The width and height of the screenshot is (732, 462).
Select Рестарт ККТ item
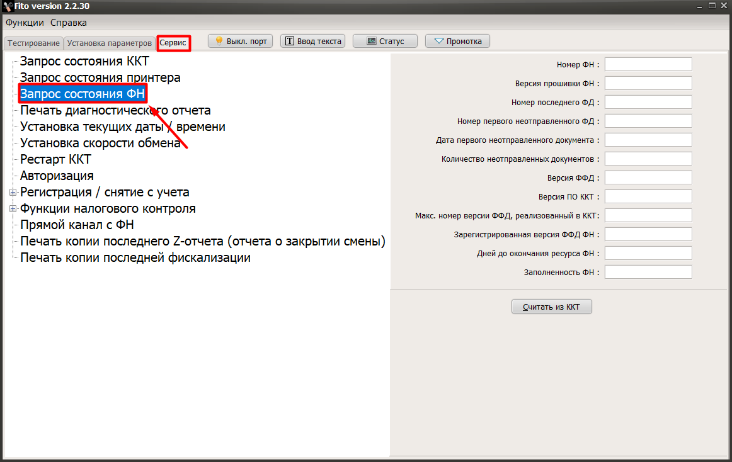(x=55, y=159)
